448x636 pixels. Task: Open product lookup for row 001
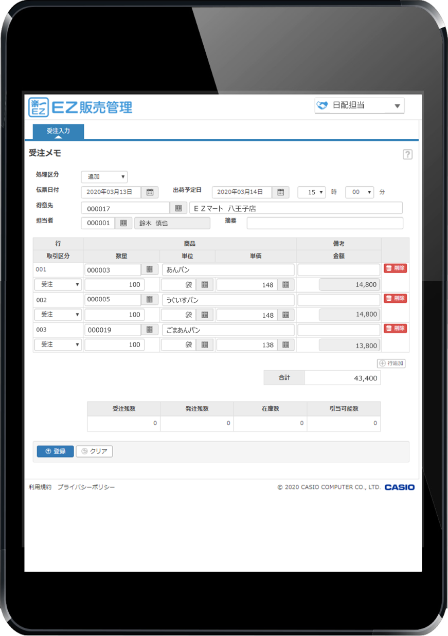pos(149,269)
